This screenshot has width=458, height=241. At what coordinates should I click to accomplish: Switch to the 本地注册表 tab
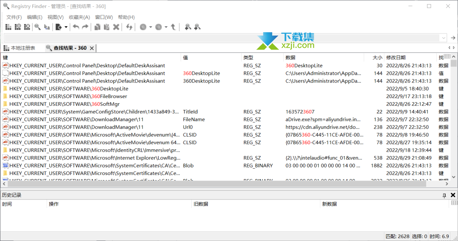click(x=19, y=48)
